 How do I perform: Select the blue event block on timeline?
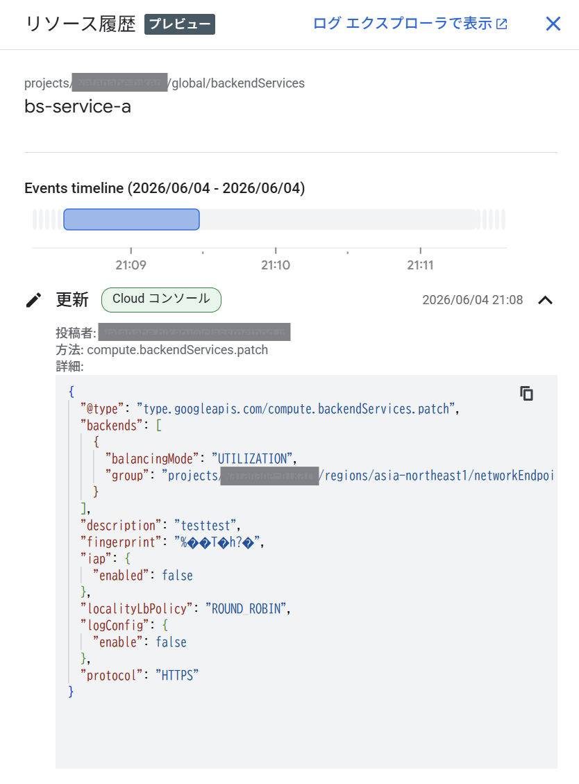[131, 219]
